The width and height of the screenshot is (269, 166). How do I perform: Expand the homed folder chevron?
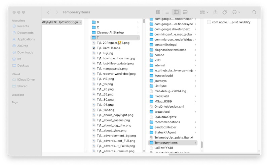coord(195,55)
